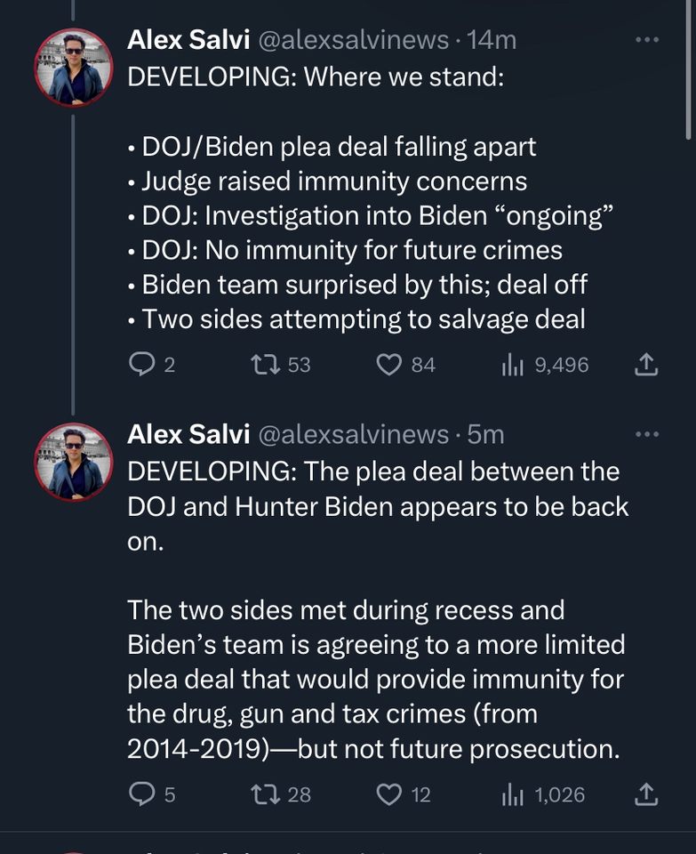Open Alex Salvi's avatar on second tweet
This screenshot has height=854, width=696.
73,462
